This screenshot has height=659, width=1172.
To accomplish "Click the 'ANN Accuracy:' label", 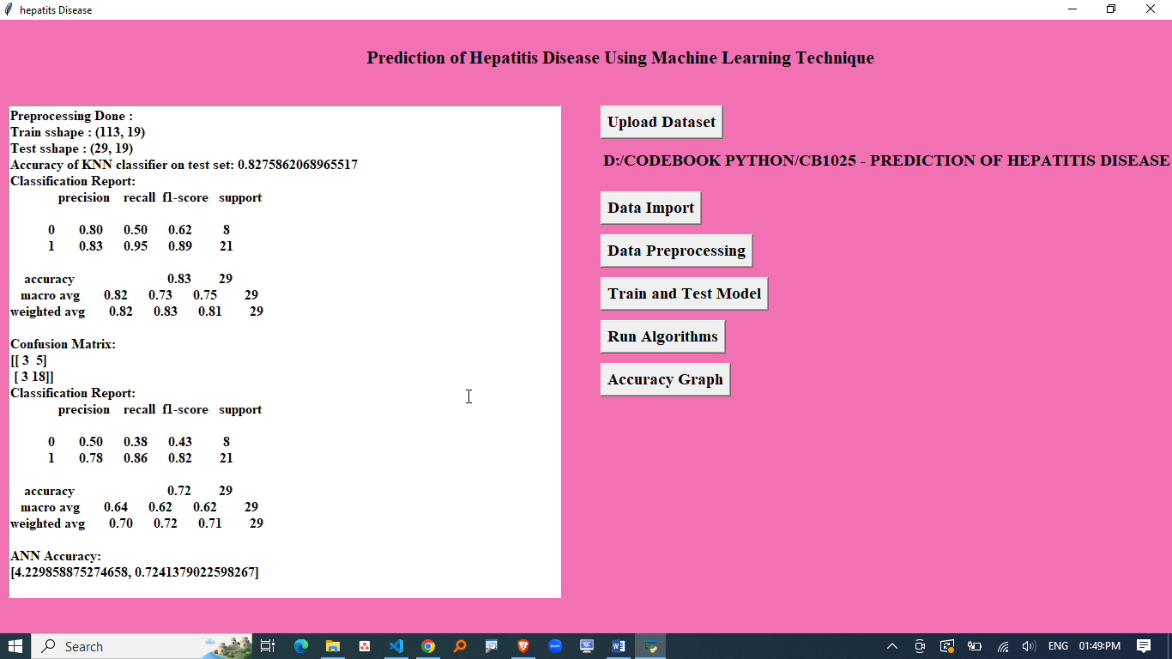I will point(56,556).
